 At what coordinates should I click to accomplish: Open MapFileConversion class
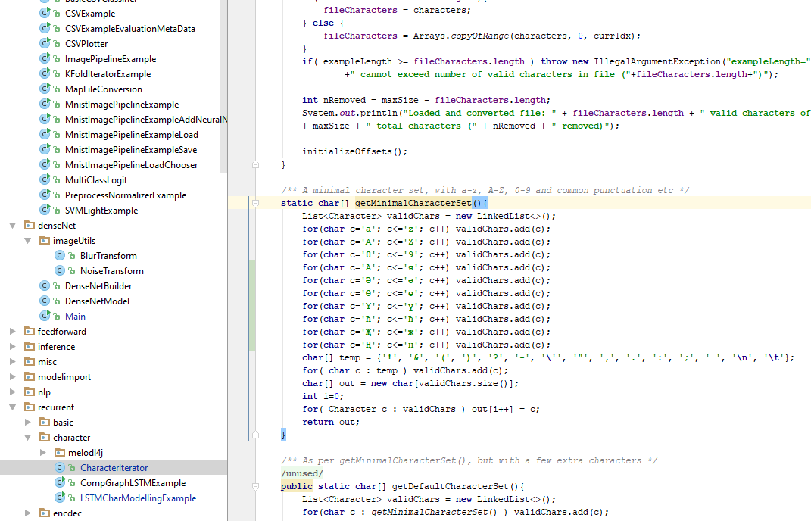tap(104, 89)
